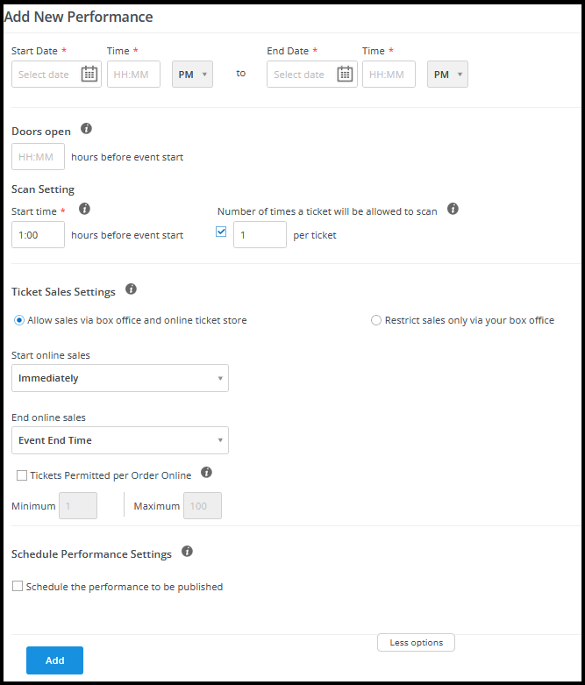Open the End Date calendar picker icon
The height and width of the screenshot is (685, 585).
345,74
